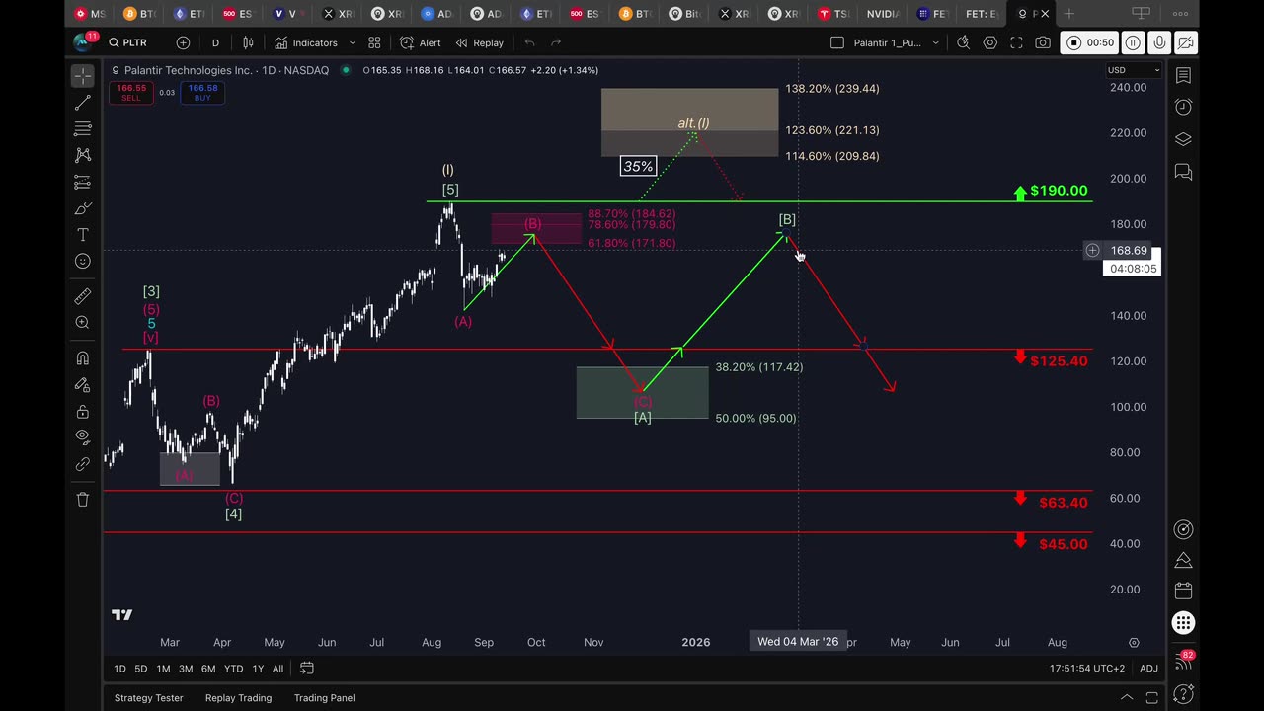Image resolution: width=1264 pixels, height=711 pixels.
Task: Select the crosshair cursor tool
Action: tap(83, 76)
